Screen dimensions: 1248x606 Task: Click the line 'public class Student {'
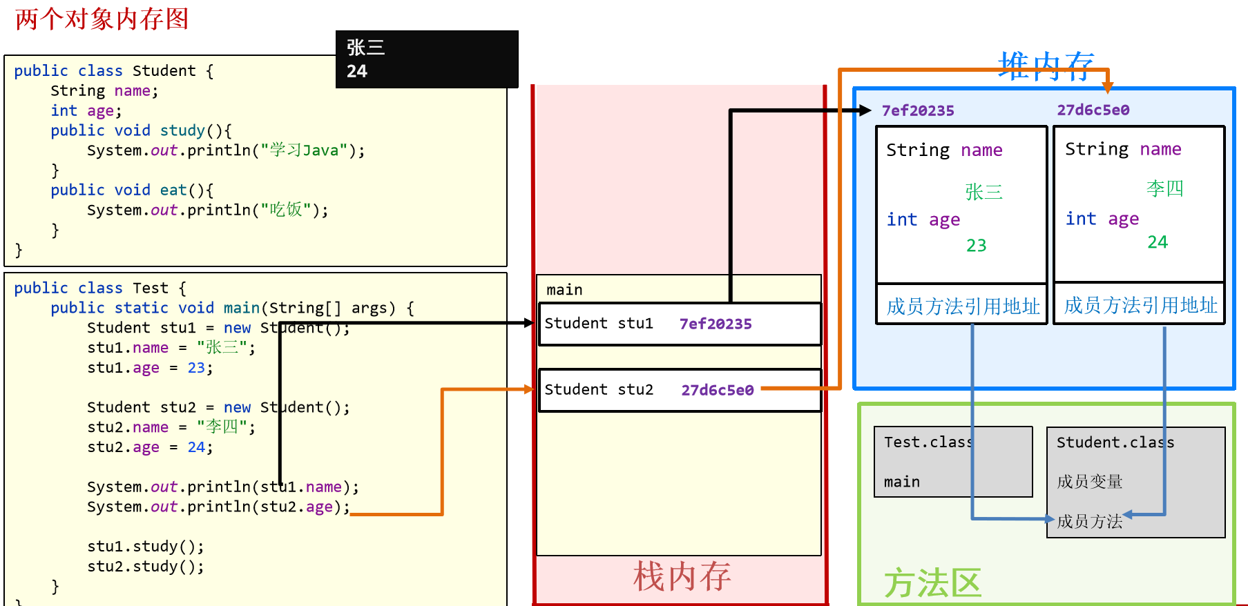pyautogui.click(x=114, y=70)
